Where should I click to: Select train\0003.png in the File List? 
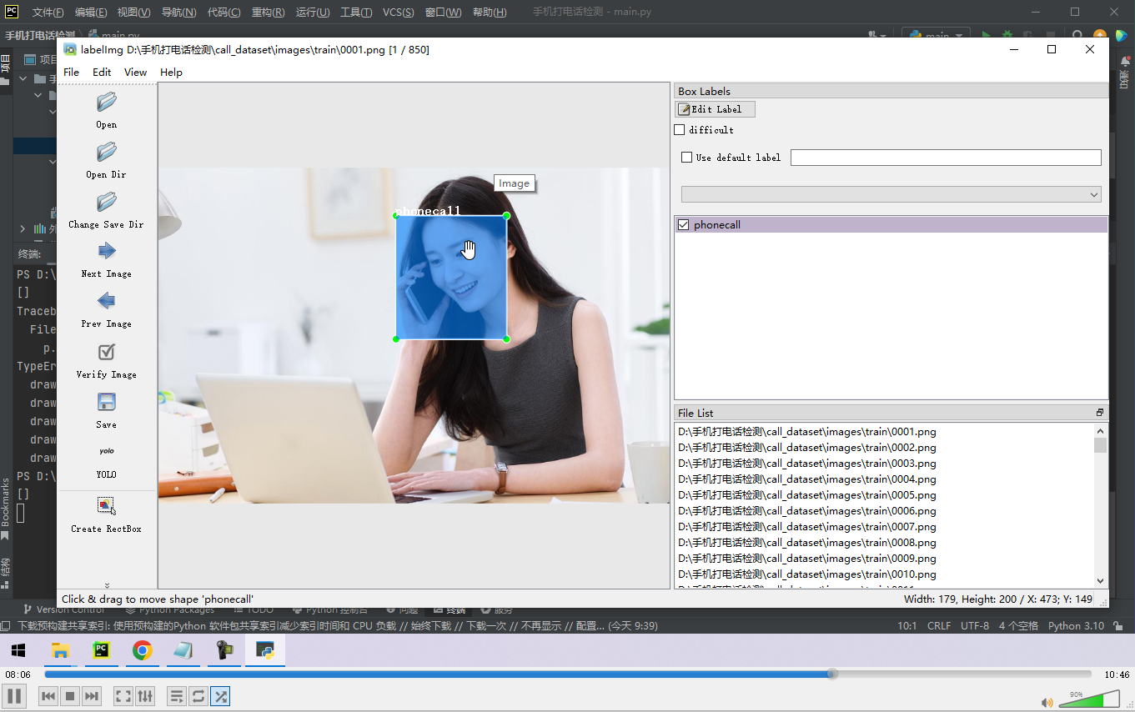point(807,464)
